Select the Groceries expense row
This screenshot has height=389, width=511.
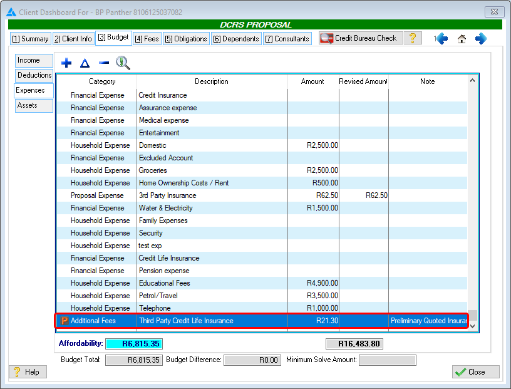pyautogui.click(x=153, y=170)
